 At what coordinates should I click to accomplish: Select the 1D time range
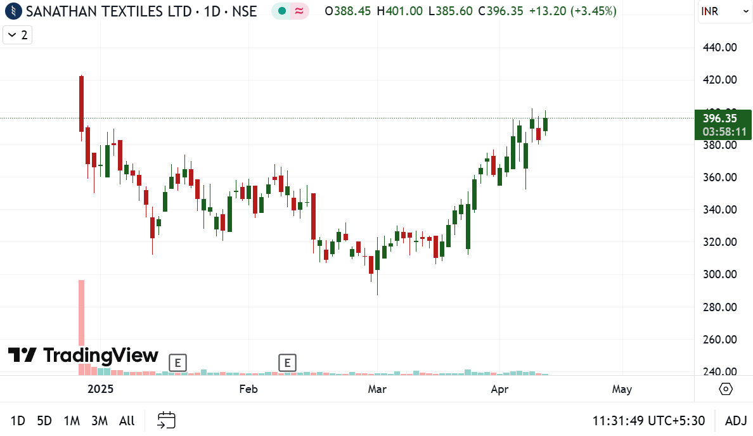18,421
